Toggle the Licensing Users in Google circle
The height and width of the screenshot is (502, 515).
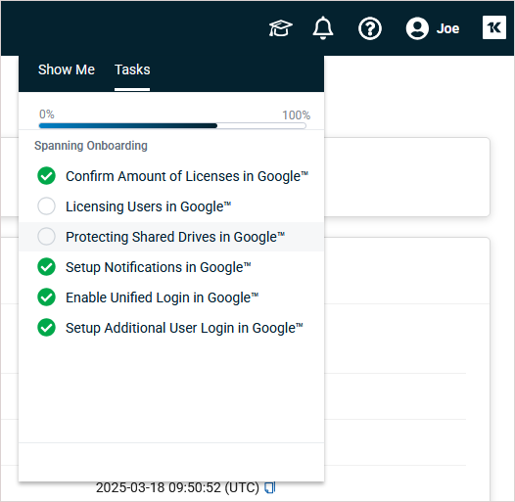[46, 206]
